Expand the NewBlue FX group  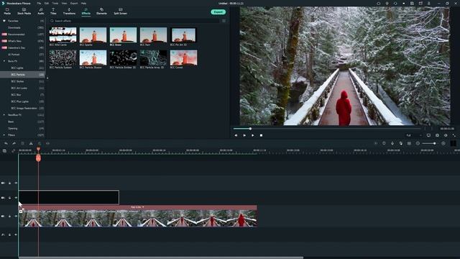(x=4, y=115)
